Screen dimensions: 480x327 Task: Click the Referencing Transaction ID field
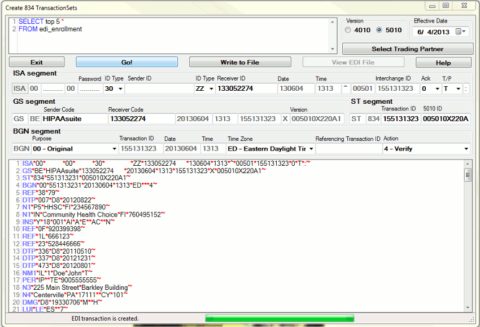click(347, 149)
